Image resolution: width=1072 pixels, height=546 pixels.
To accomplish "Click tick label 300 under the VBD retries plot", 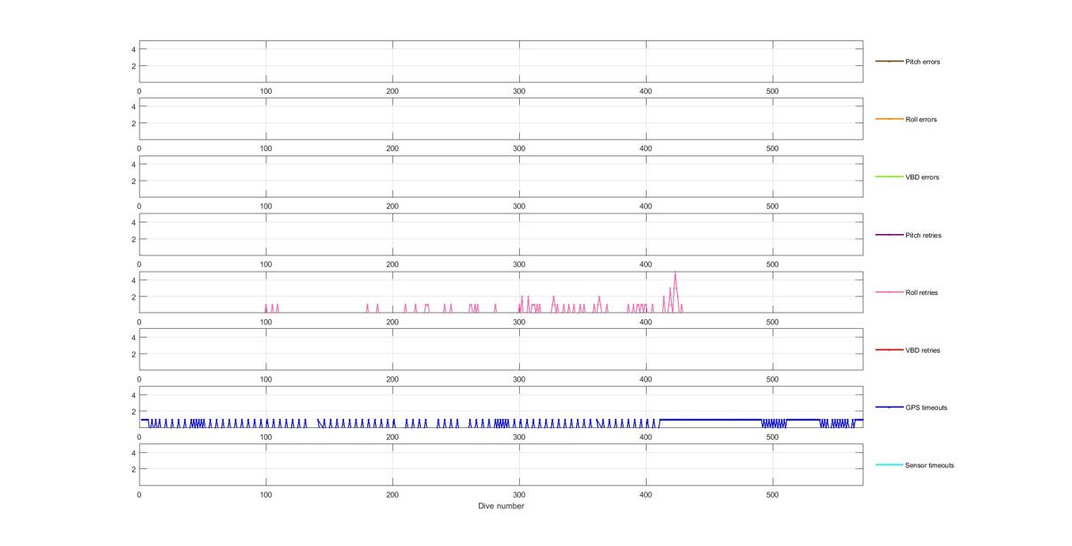I will [x=519, y=380].
